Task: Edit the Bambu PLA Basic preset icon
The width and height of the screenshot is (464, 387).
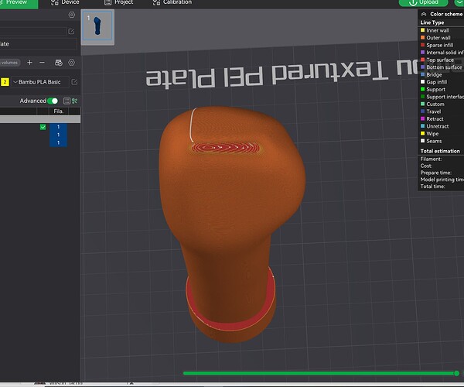Action: pyautogui.click(x=74, y=82)
